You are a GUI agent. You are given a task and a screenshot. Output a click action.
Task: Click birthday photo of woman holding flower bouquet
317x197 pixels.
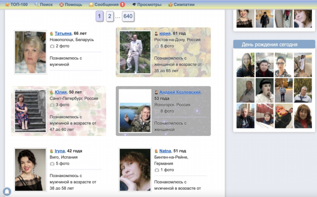point(284,116)
